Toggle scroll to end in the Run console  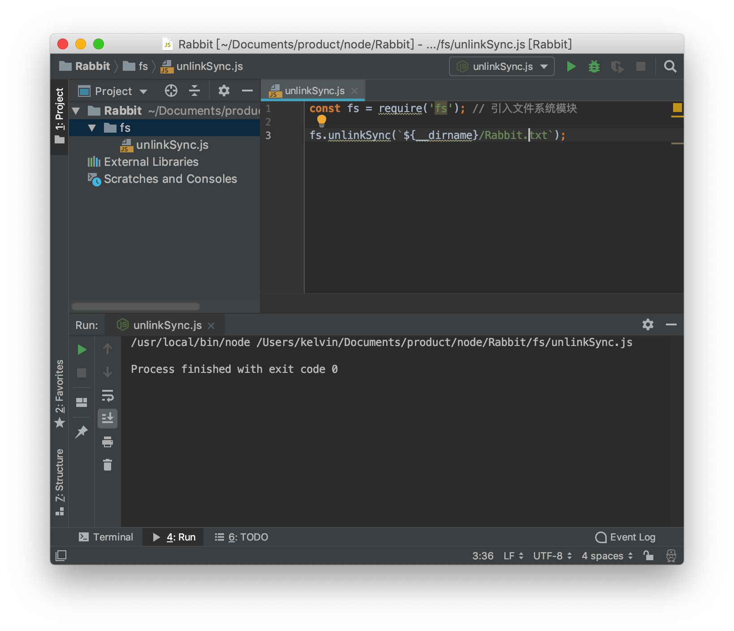pyautogui.click(x=108, y=418)
